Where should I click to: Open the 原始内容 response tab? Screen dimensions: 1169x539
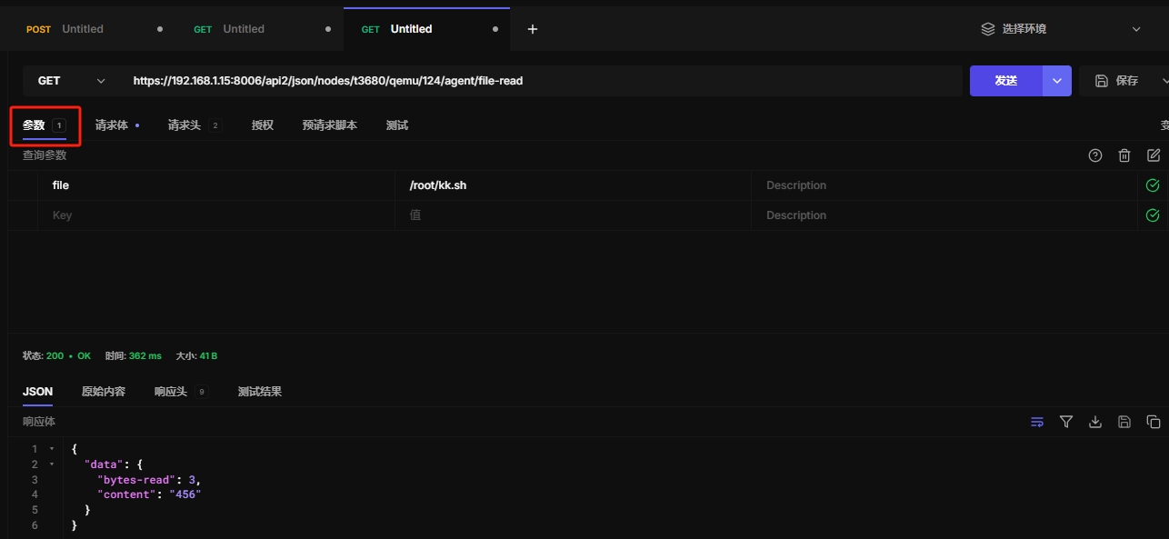[104, 392]
